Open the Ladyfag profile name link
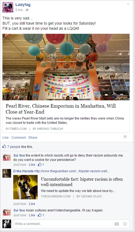This screenshot has width=135, height=232. 23,5
